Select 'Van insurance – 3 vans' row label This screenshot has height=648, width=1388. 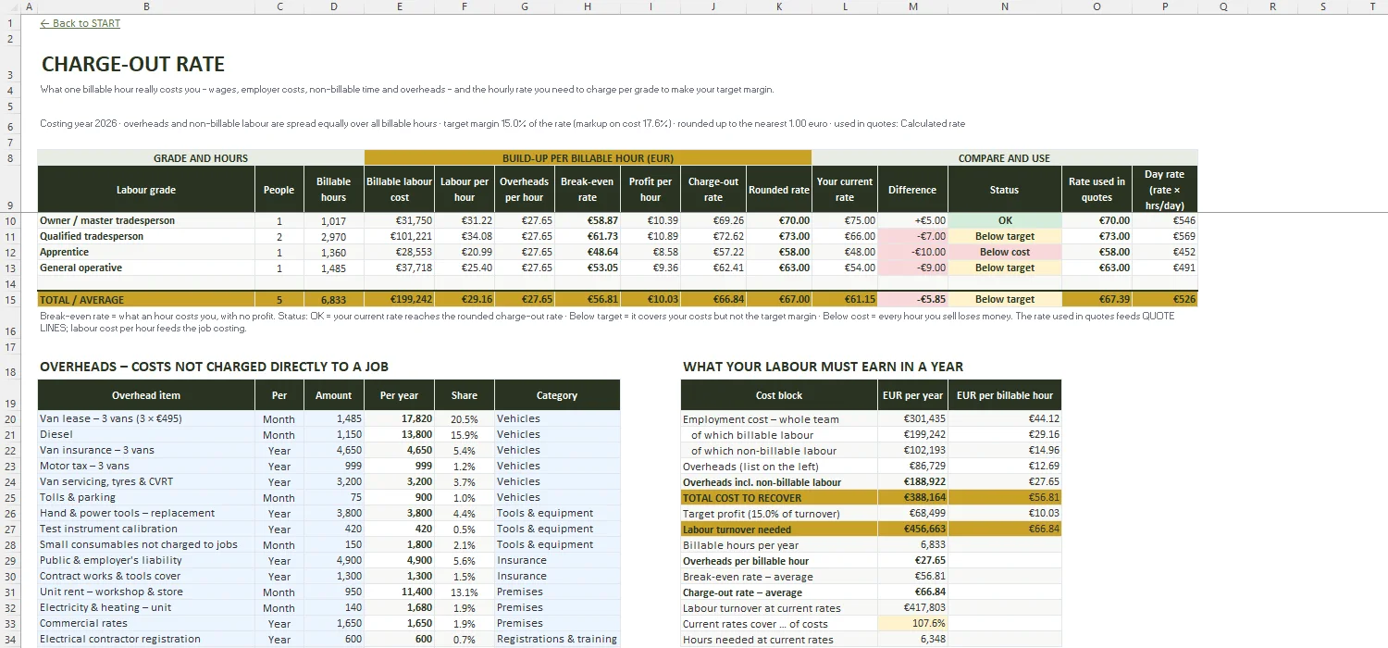pyautogui.click(x=146, y=450)
